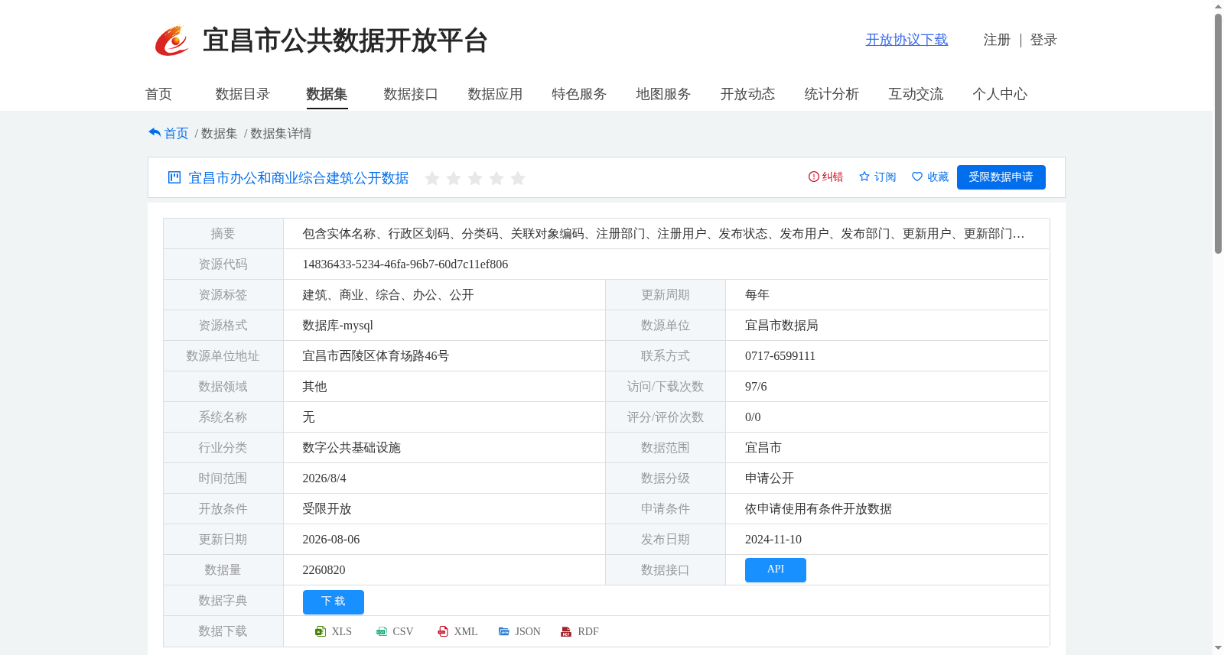Click the 纠错 error-report icon
The height and width of the screenshot is (655, 1224).
[814, 177]
